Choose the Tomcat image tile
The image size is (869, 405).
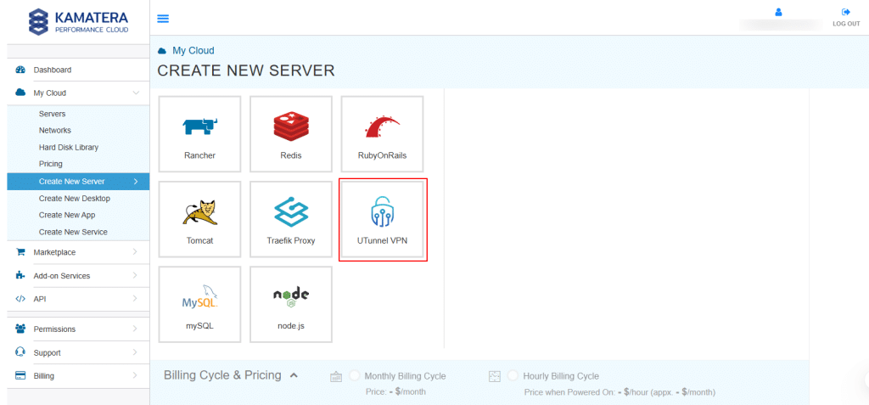point(199,219)
